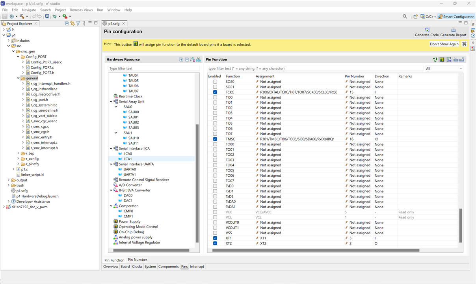Screen dimensions: 476x284
Task: Click the bug Debug toolbar icon
Action: (x=55, y=17)
